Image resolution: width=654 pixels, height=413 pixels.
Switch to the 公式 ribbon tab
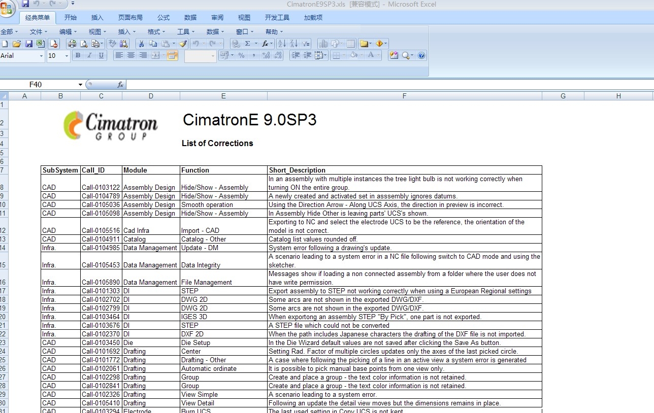[x=163, y=17]
